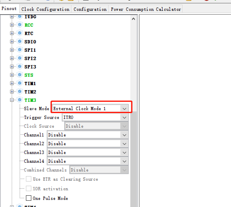Click the Trigger Source label
Viewport: 231px width, 207px height.
pos(41,118)
